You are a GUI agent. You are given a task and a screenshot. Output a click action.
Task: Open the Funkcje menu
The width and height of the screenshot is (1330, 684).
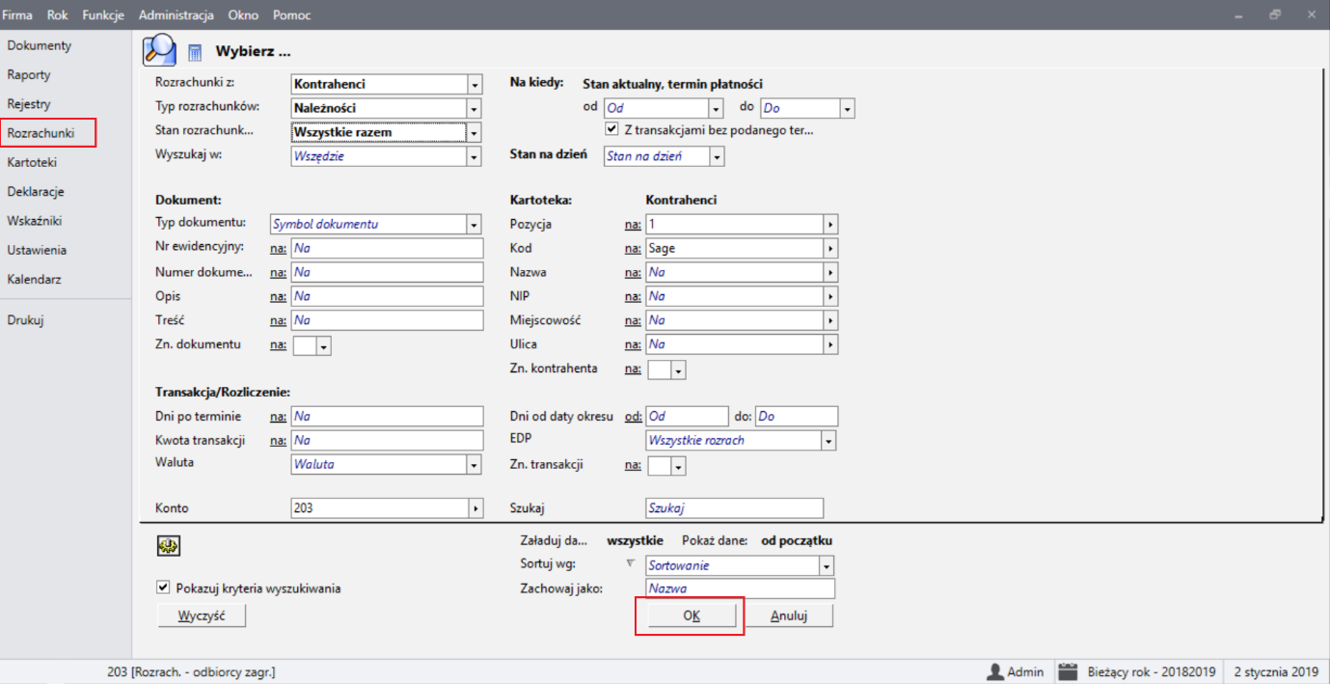pos(103,15)
